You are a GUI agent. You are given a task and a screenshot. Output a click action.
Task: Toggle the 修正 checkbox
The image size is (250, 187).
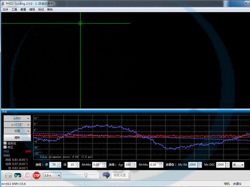click(5, 147)
